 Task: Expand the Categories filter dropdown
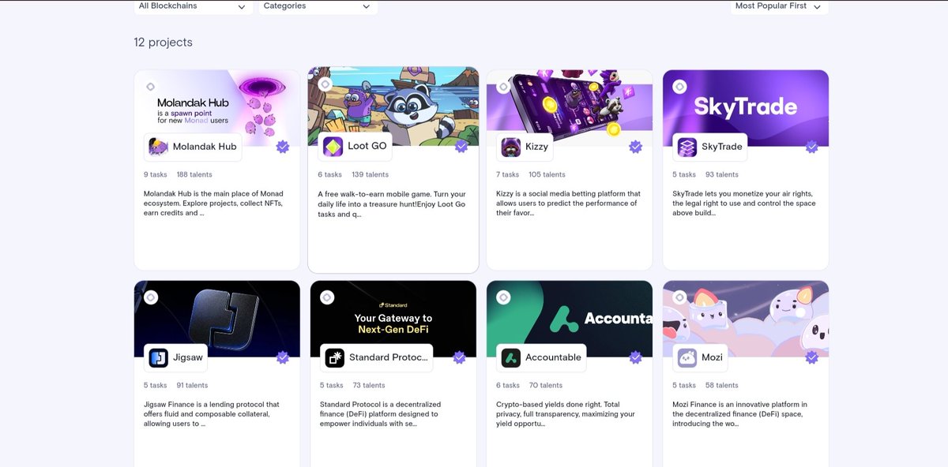click(x=318, y=6)
